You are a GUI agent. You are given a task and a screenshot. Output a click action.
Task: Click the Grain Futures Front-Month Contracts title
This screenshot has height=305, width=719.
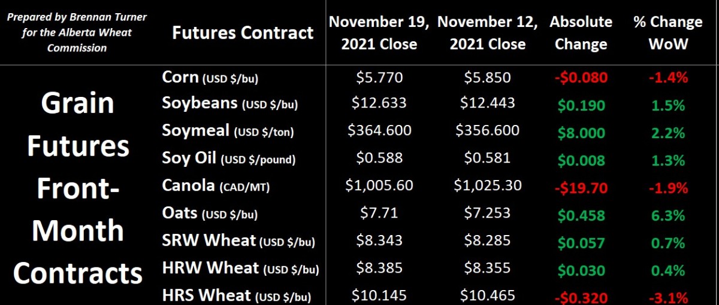[x=78, y=188]
